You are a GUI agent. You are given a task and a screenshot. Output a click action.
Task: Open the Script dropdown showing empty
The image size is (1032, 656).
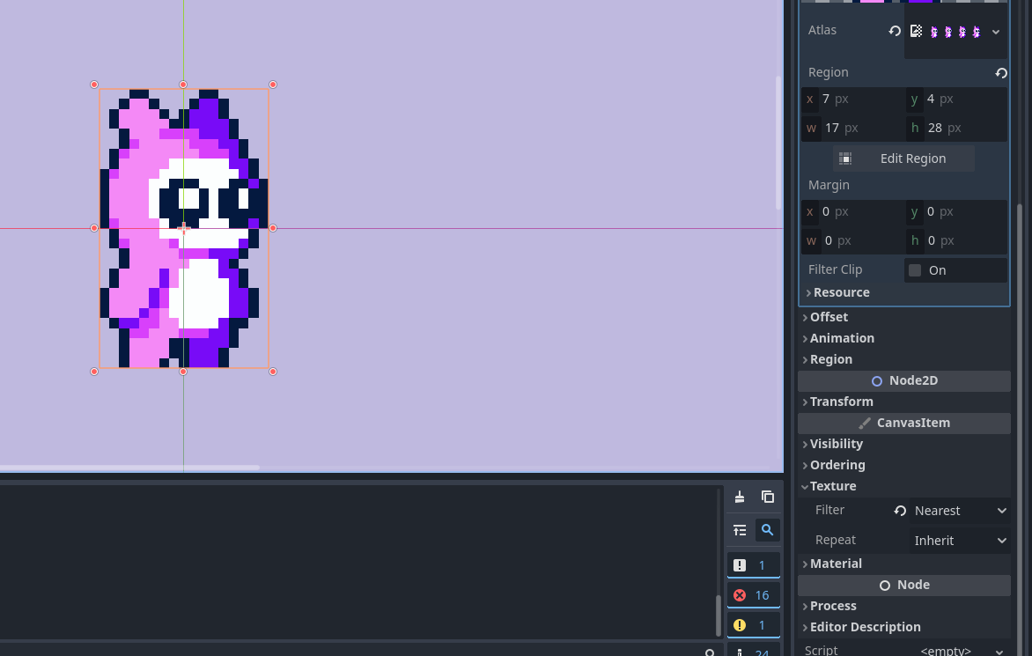coord(960,650)
